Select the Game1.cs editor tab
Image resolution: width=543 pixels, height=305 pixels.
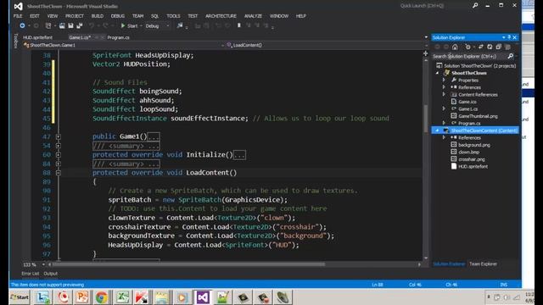pos(80,37)
